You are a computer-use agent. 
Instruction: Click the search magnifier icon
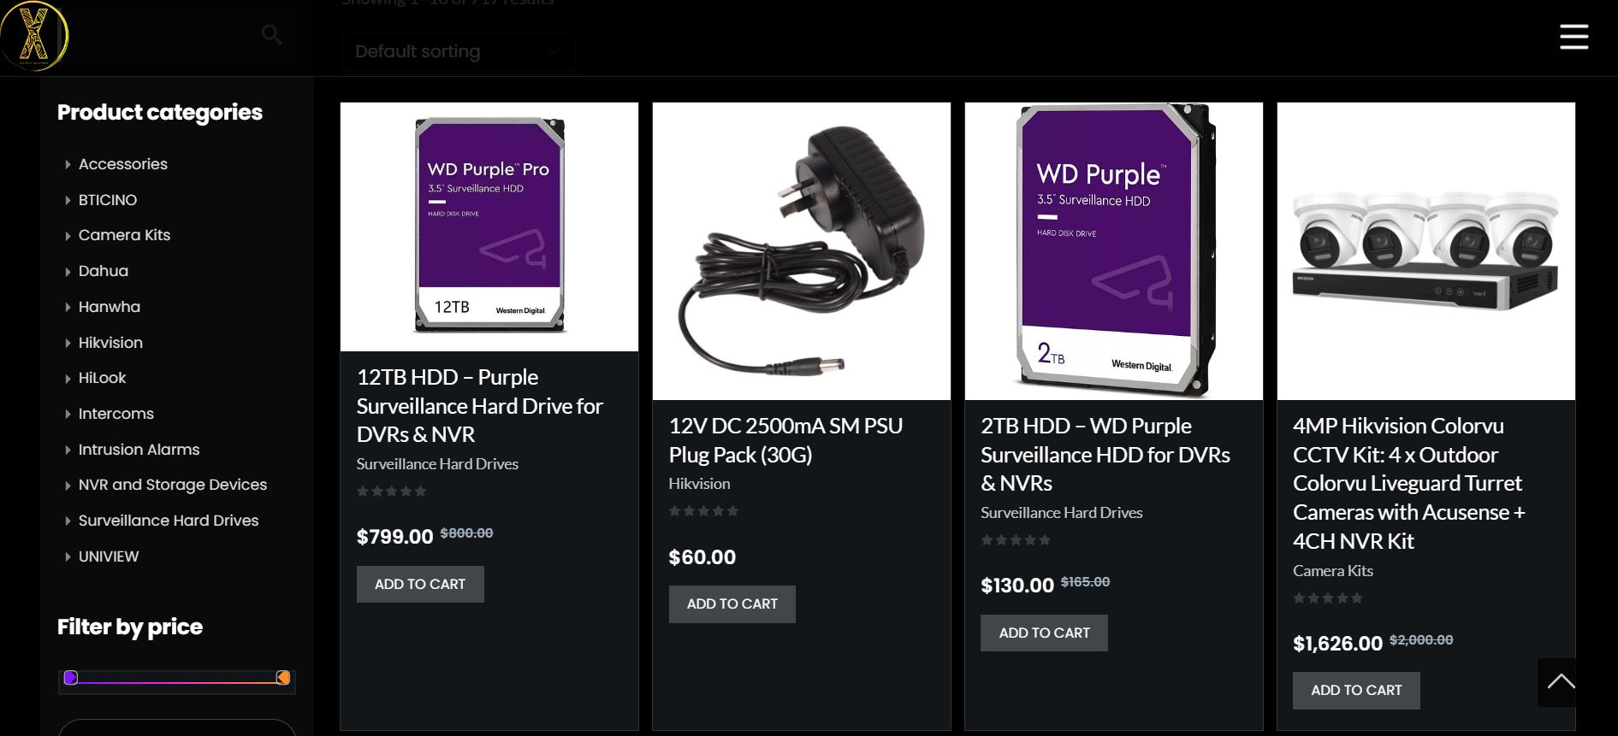271,35
